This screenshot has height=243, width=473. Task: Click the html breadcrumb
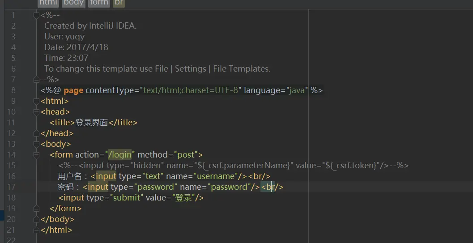pyautogui.click(x=48, y=3)
